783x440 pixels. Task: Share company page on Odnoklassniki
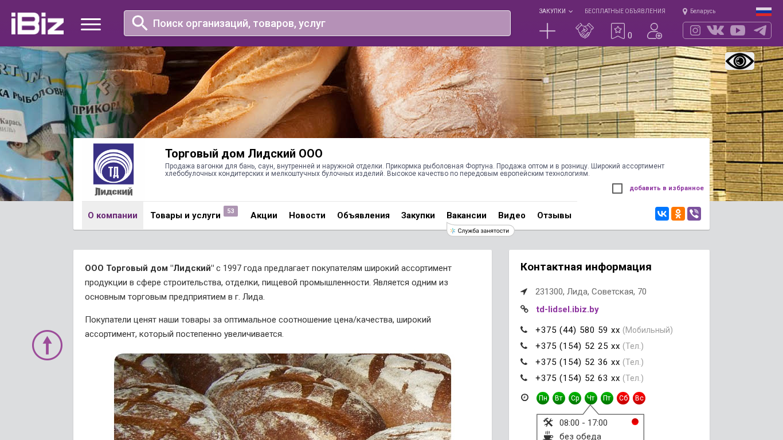[678, 214]
